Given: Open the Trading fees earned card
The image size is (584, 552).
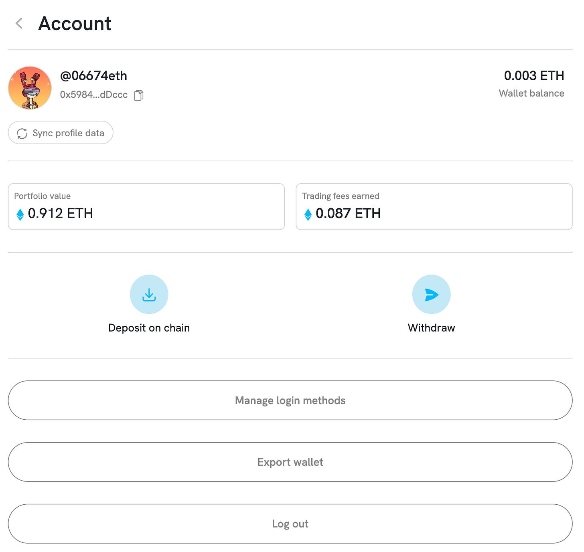Looking at the screenshot, I should coord(434,207).
